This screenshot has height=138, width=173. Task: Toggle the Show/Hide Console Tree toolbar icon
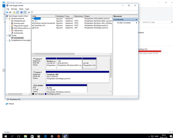coord(18,12)
